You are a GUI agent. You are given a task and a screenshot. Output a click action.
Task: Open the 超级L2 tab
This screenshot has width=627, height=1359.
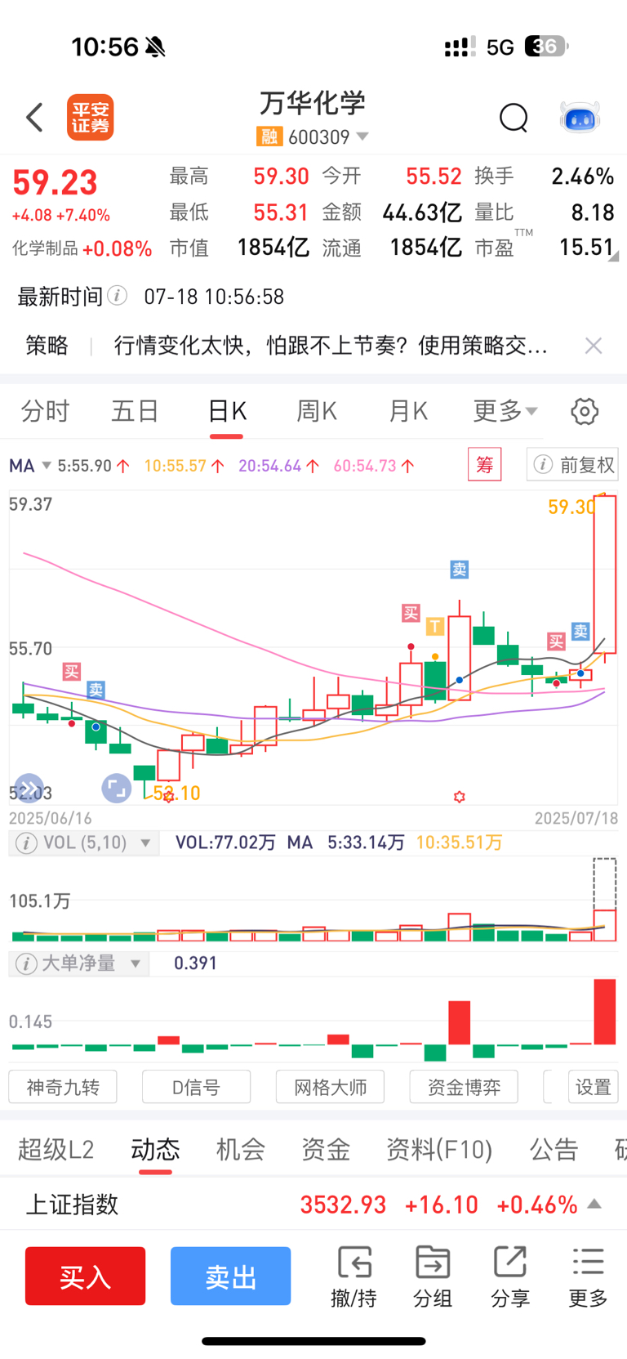tap(56, 1149)
